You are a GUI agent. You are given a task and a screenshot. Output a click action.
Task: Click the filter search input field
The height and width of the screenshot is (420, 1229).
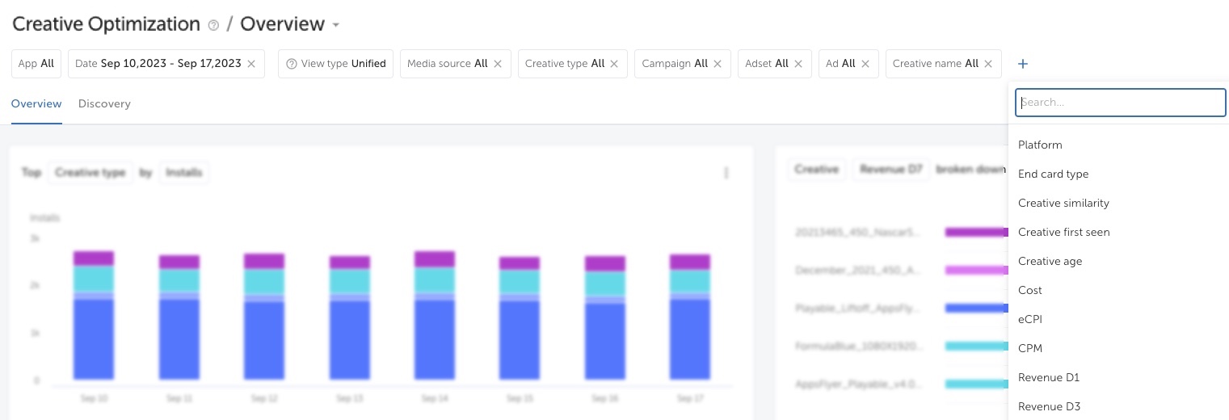pos(1120,103)
